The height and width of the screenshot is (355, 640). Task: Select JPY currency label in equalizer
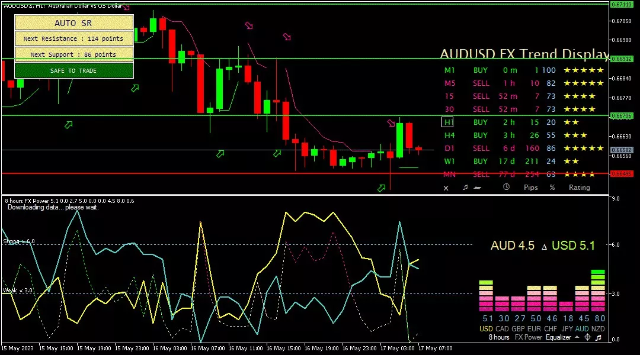pyautogui.click(x=567, y=329)
